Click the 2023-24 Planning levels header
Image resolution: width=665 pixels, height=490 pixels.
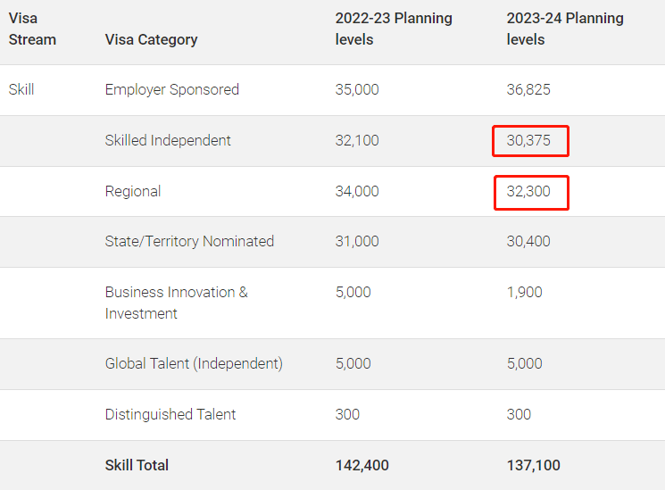(x=564, y=29)
